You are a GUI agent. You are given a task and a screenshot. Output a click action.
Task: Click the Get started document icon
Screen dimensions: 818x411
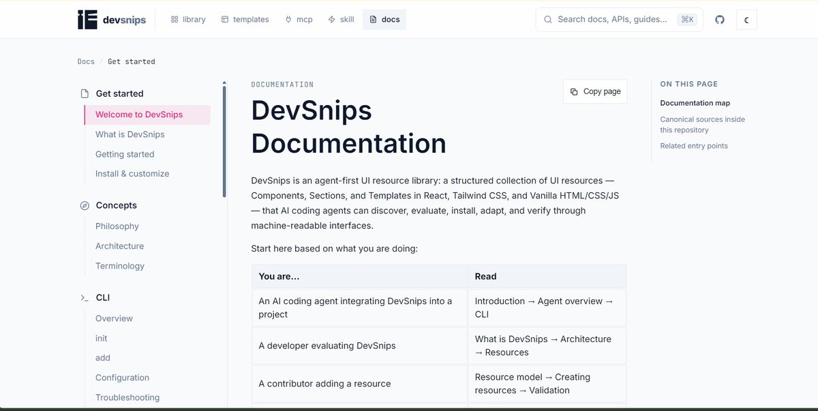tap(85, 93)
